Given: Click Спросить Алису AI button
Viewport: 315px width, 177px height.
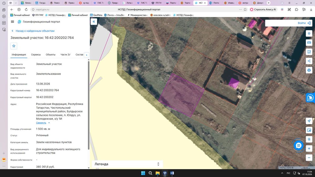Looking at the screenshot, I should 263,9.
